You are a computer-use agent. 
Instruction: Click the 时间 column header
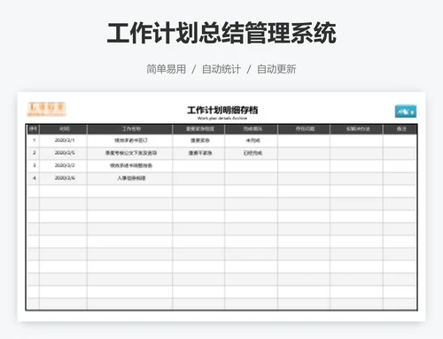(x=64, y=129)
